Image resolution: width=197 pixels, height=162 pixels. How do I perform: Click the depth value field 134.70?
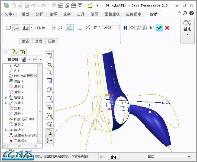[x=43, y=28]
